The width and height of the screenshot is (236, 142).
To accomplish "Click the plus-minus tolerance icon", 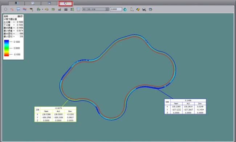I will coord(72,9).
